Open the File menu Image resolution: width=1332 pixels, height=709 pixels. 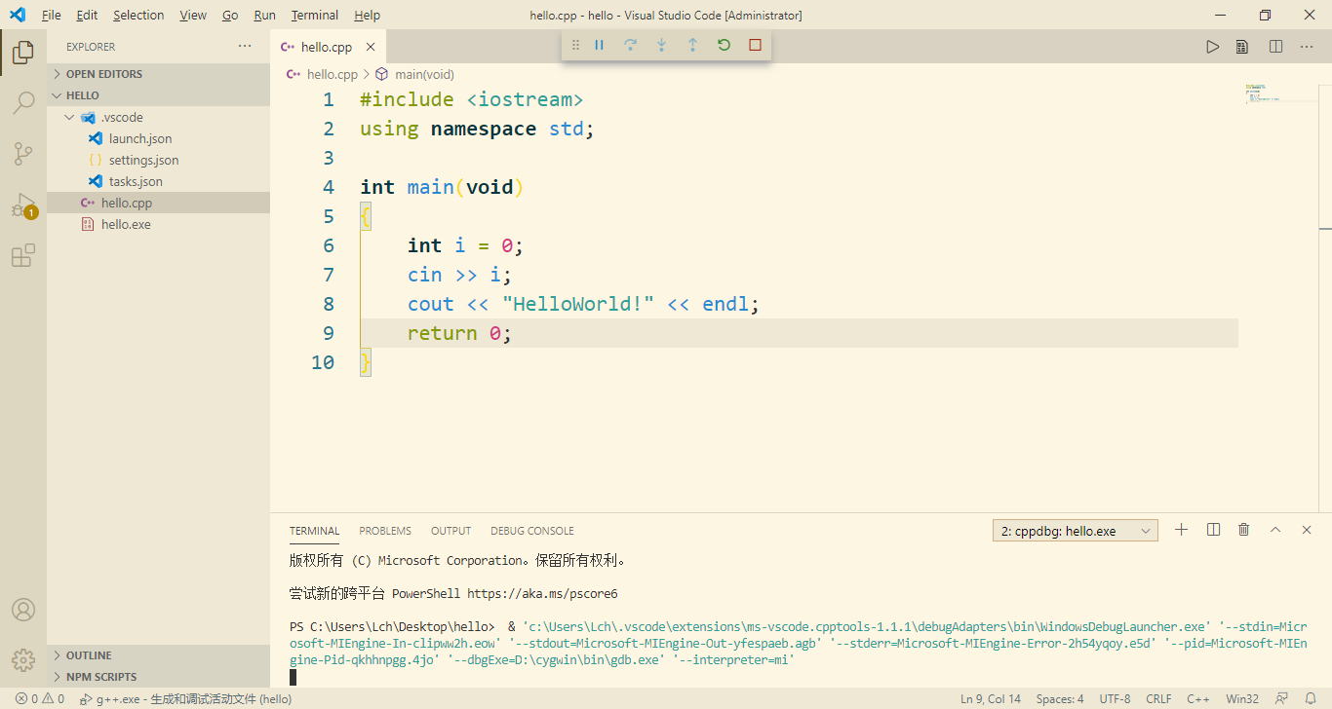[52, 15]
